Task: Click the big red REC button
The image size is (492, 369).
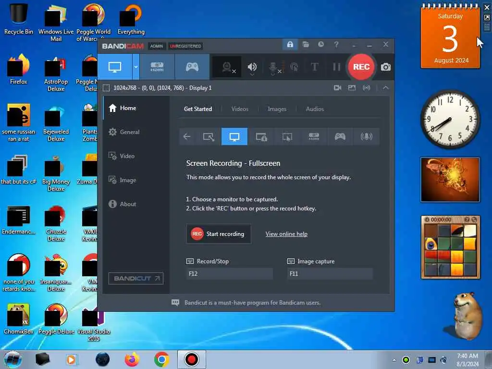Action: coord(361,67)
